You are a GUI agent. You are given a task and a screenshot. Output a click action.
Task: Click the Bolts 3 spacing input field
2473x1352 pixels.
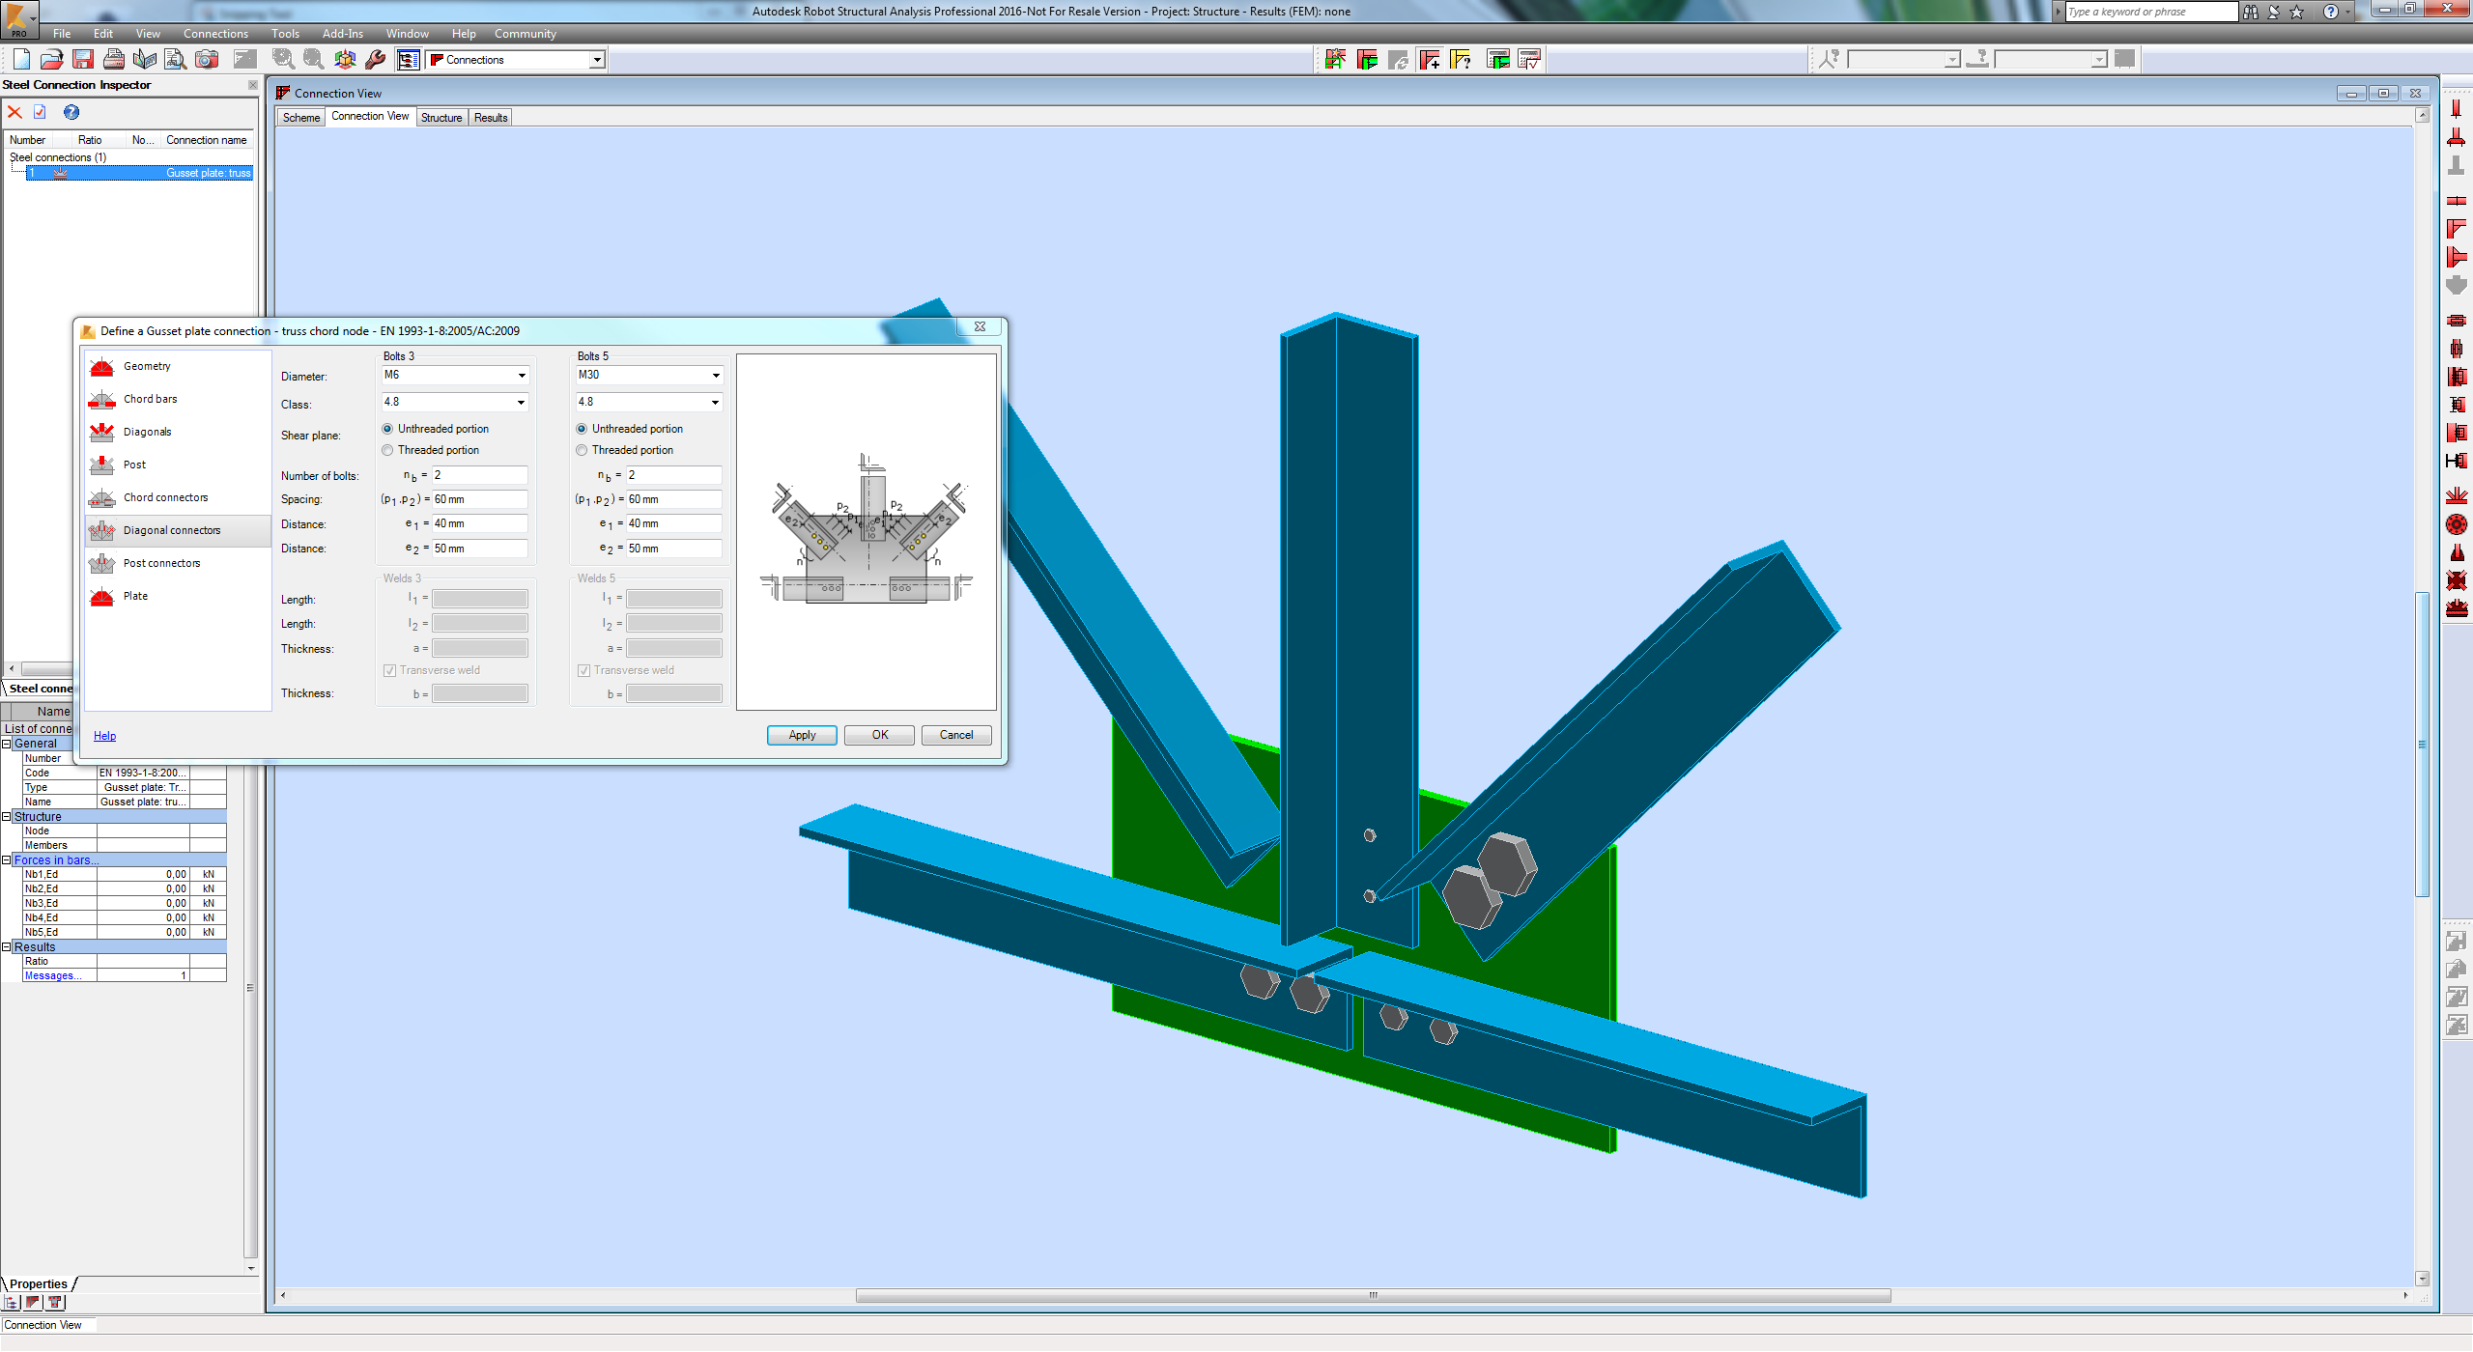pos(479,499)
